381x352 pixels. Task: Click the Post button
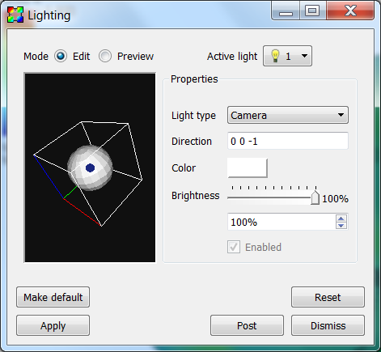247,325
